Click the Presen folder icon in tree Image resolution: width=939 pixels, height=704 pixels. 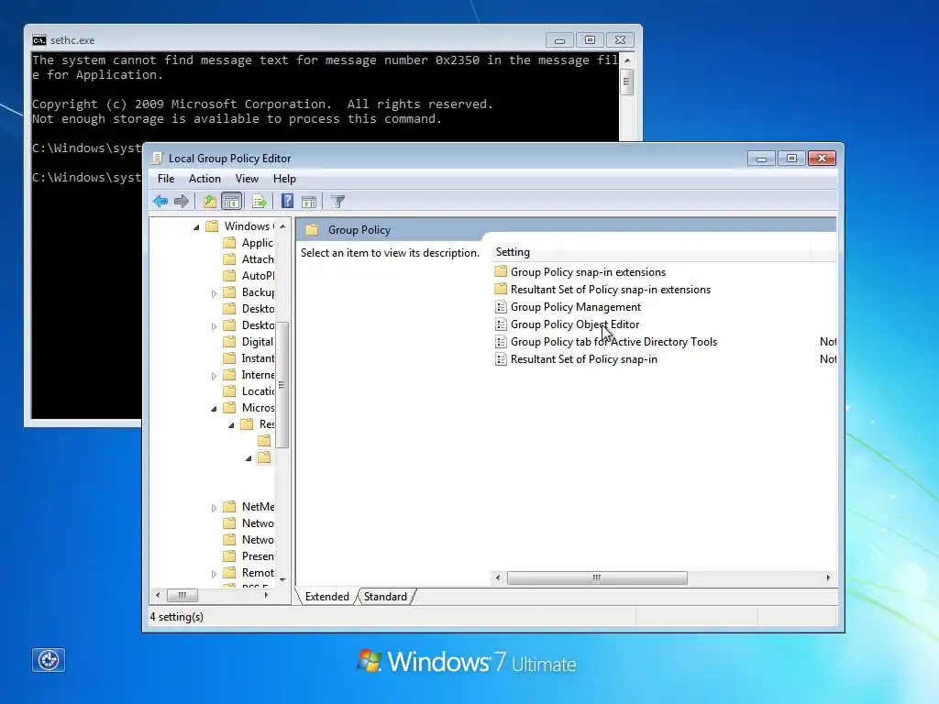[229, 556]
